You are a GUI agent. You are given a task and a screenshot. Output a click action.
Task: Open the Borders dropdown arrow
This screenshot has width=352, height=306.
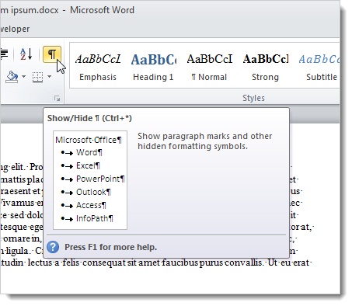[49, 77]
